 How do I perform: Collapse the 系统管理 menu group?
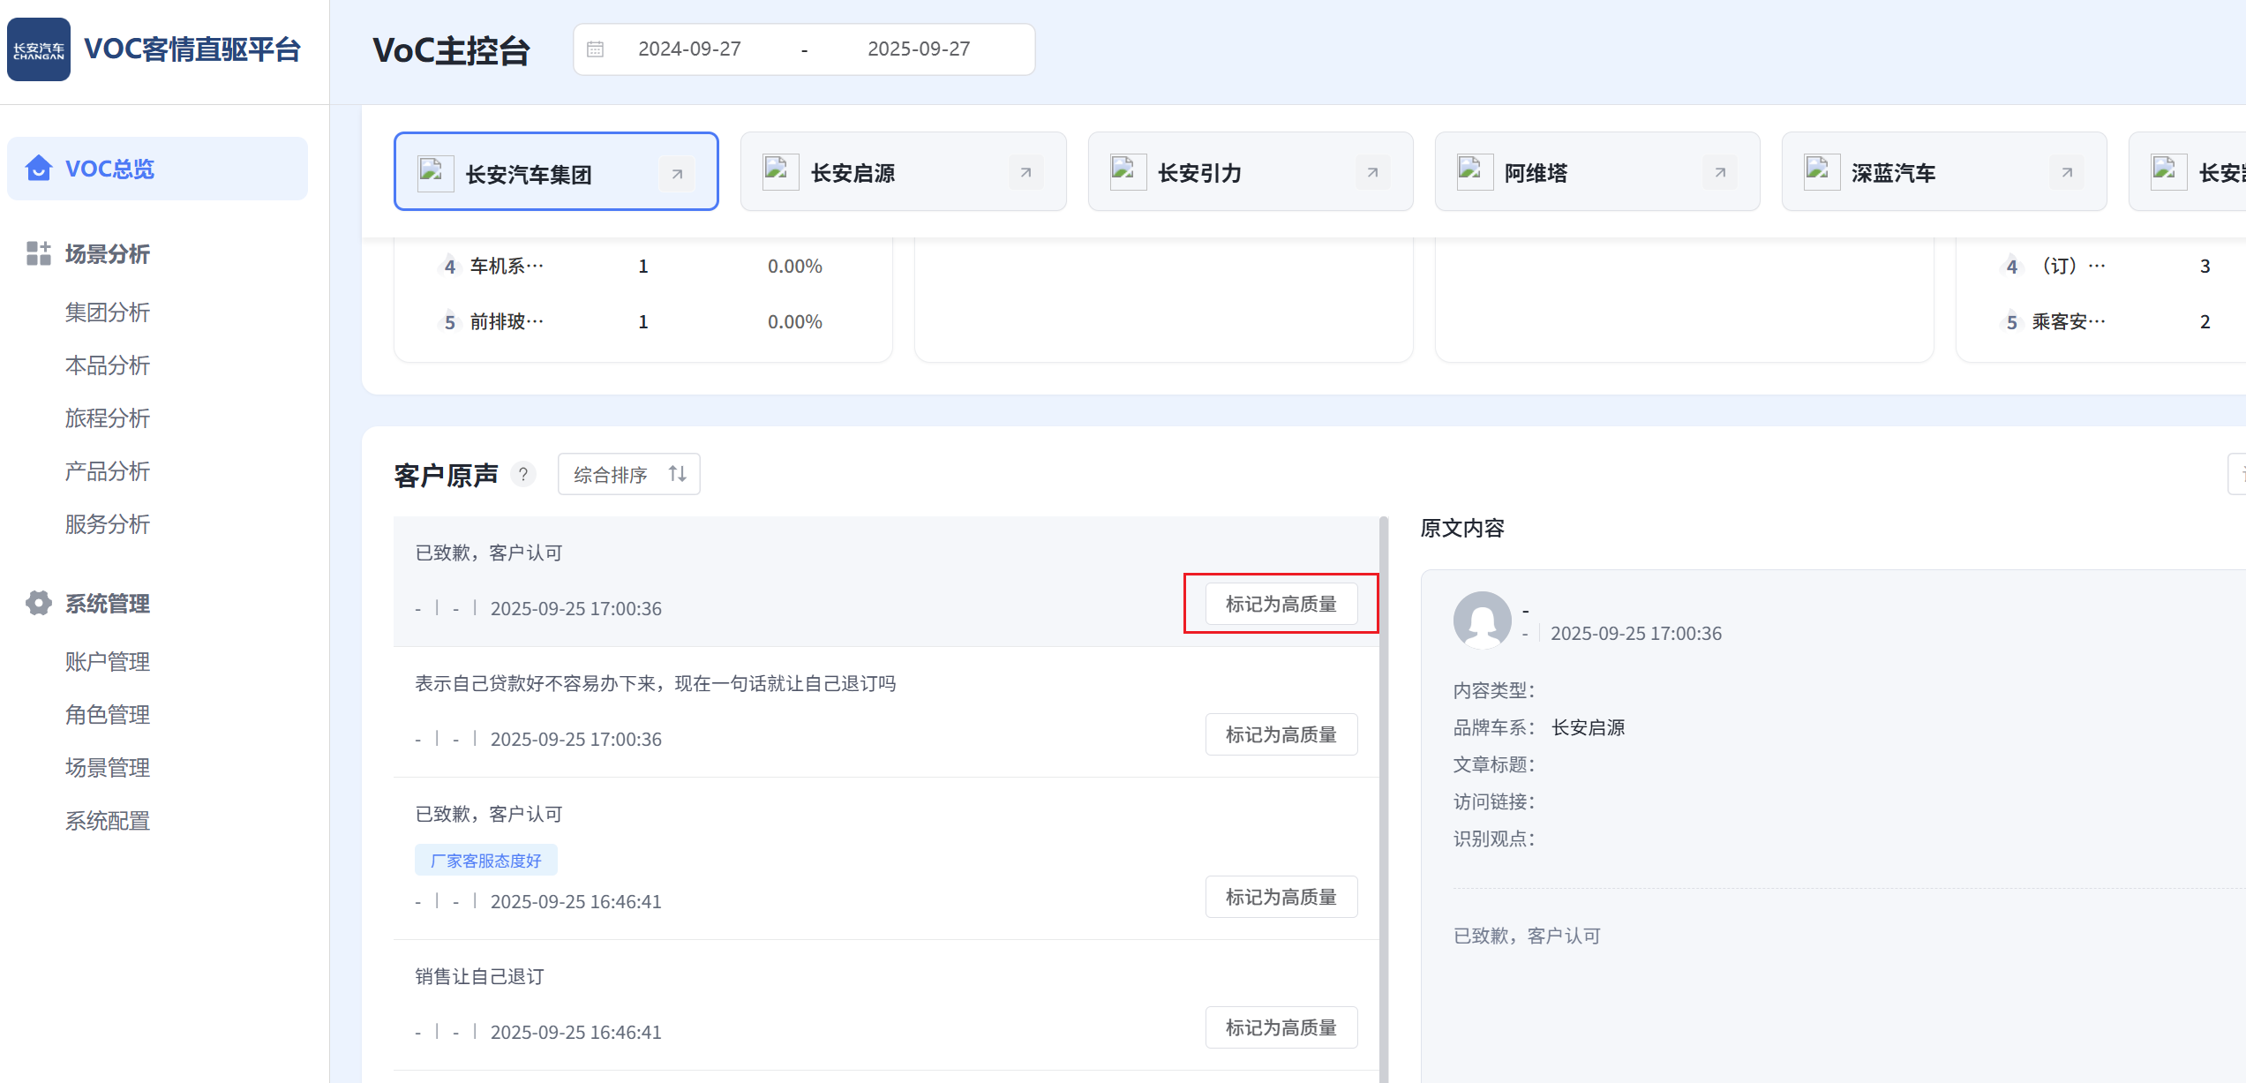(x=108, y=604)
